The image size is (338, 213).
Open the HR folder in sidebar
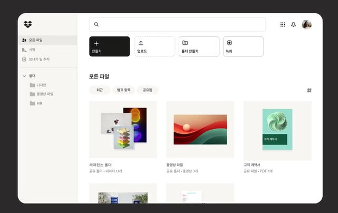click(x=36, y=103)
